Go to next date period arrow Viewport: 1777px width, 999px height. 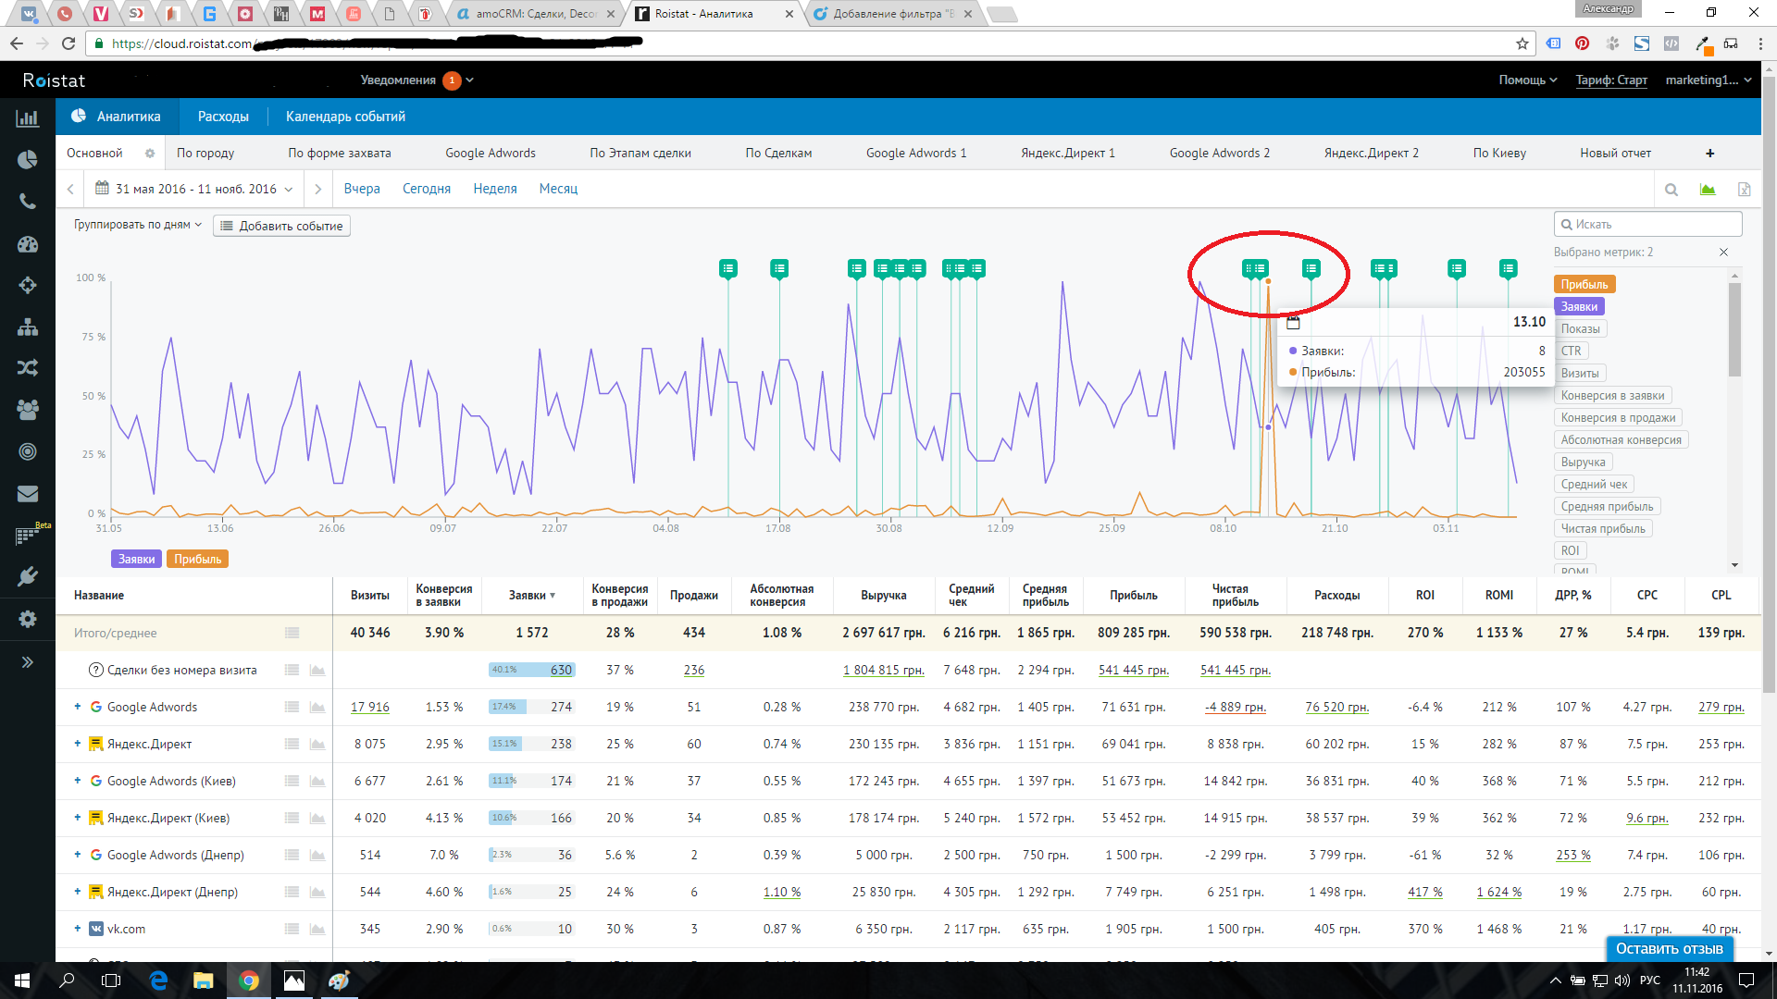[x=318, y=189]
